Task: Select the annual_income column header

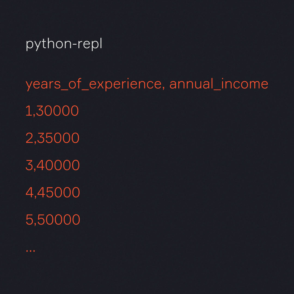Action: click(x=219, y=84)
